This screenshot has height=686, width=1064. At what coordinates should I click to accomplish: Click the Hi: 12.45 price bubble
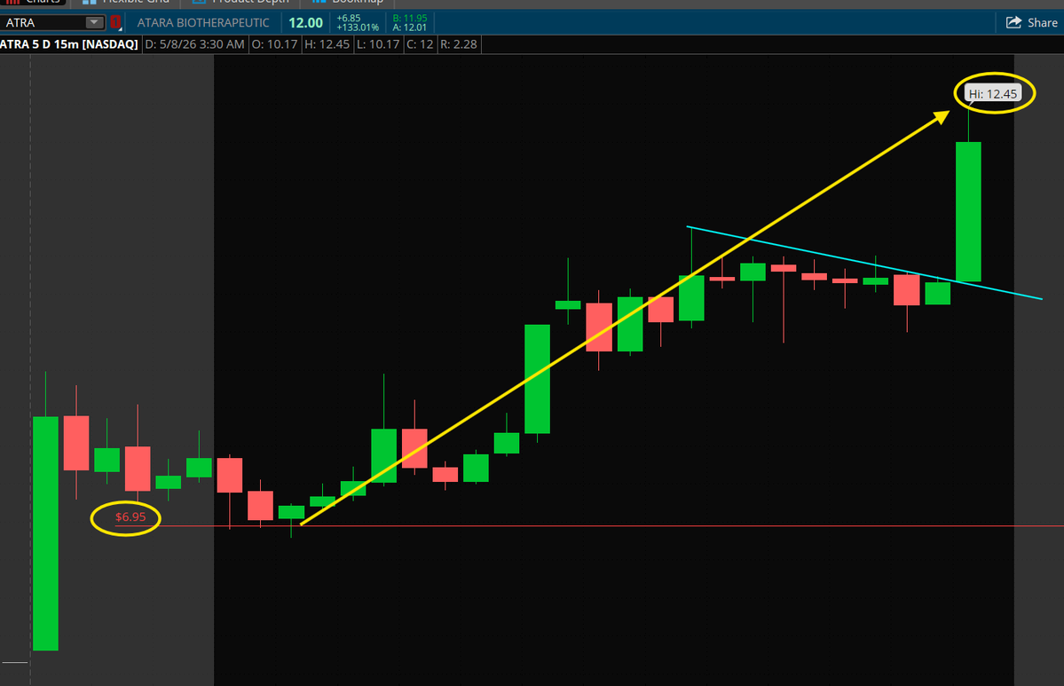(993, 94)
